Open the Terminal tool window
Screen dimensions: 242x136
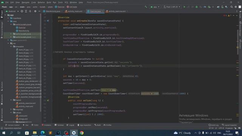[x=59, y=125]
